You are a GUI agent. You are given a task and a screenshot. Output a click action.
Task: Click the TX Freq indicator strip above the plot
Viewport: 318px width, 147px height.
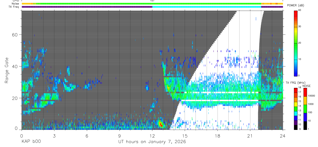[152, 7]
